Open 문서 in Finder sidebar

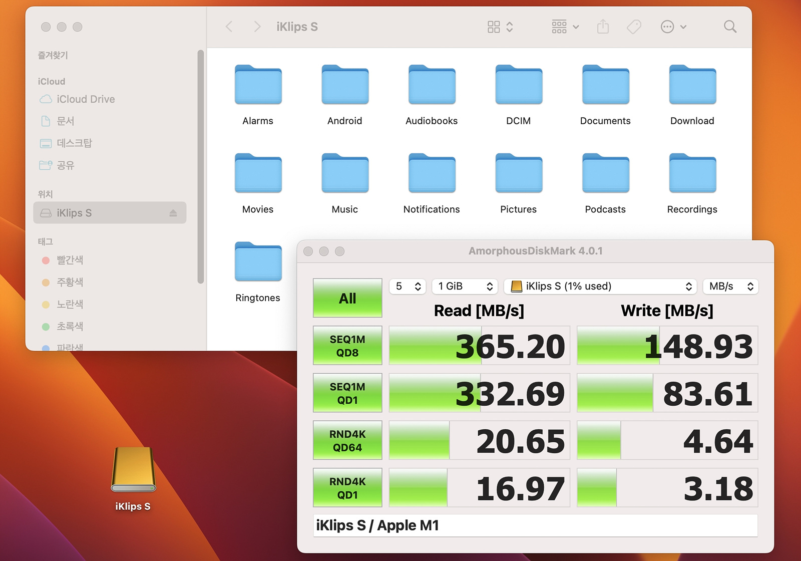[110, 121]
